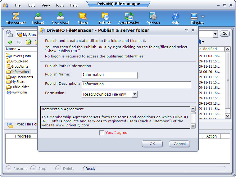Image resolution: width=236 pixels, height=177 pixels.
Task: Click the Help toolbar icon
Action: pos(175,18)
